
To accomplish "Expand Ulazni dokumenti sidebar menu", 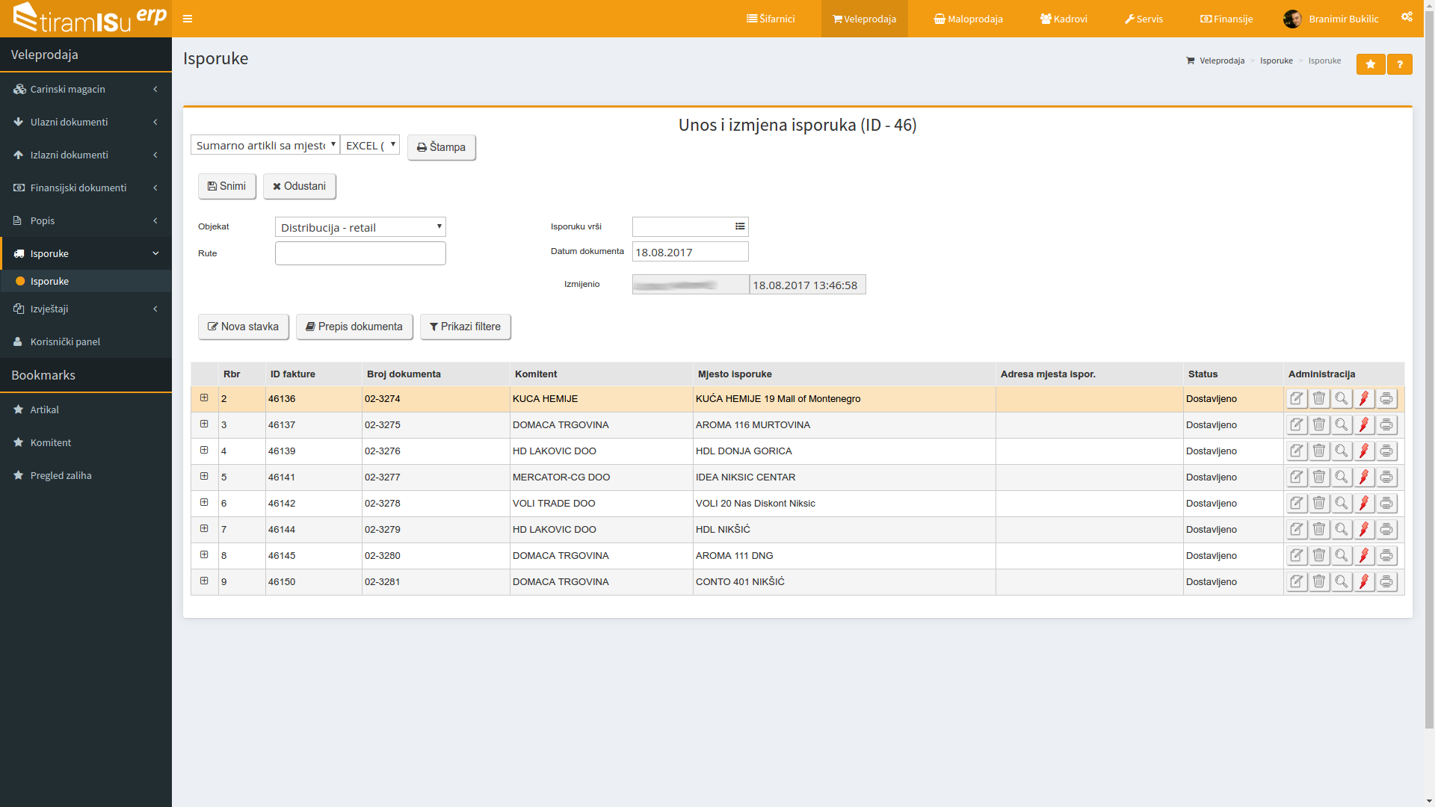I will tap(86, 122).
